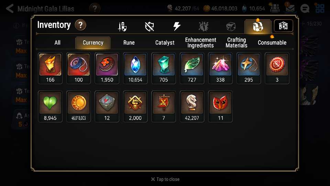This screenshot has height=186, width=330.
Task: Open the equipment storage button with house icon
Action: point(283,26)
